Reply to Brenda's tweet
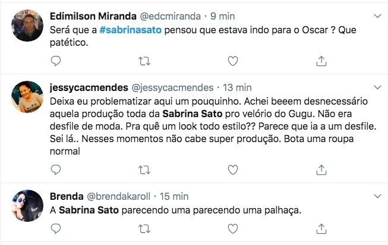This screenshot has width=388, height=245. (x=56, y=228)
